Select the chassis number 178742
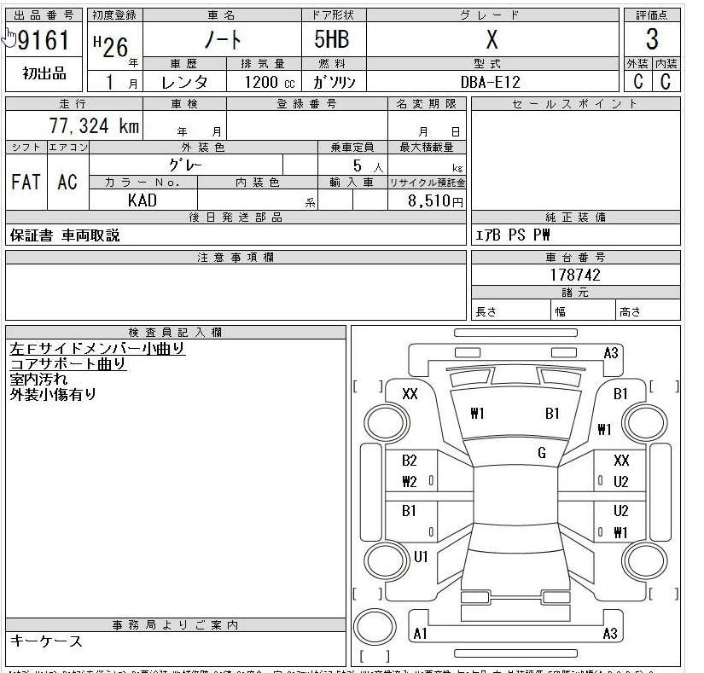 (x=575, y=275)
